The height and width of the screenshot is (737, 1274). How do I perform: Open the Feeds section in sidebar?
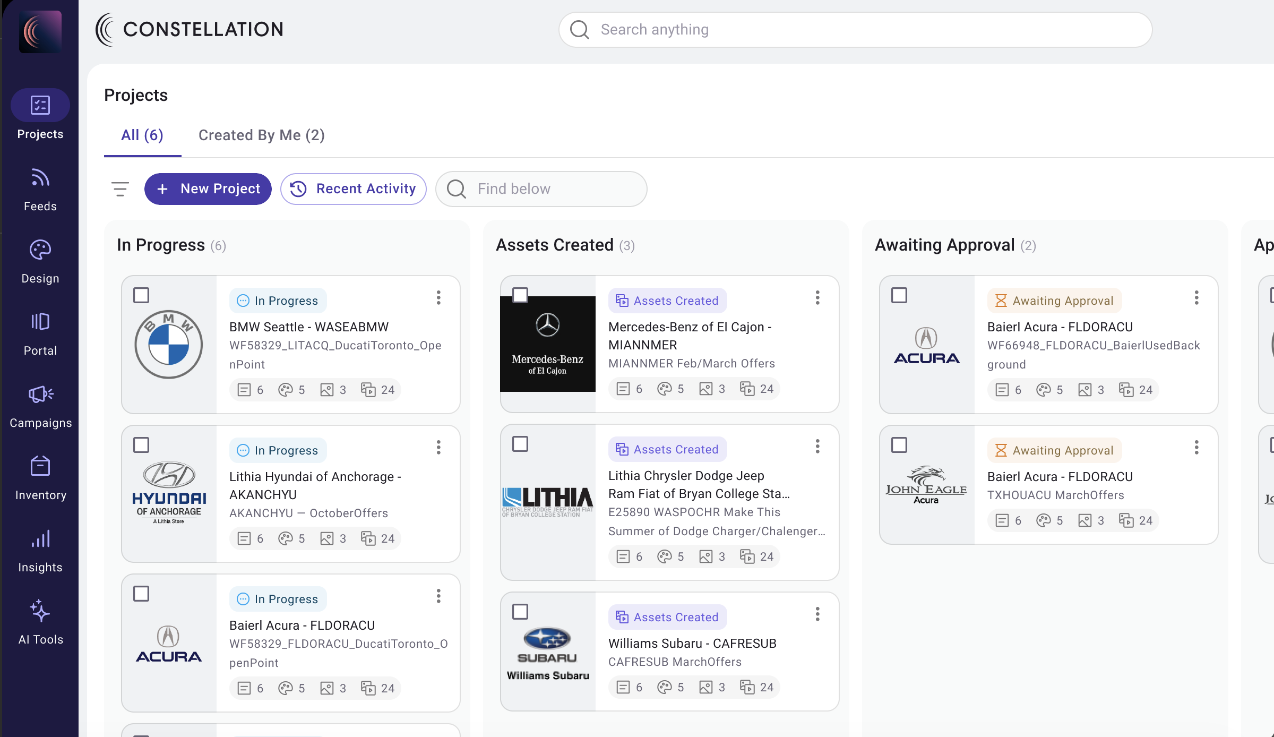pos(40,189)
